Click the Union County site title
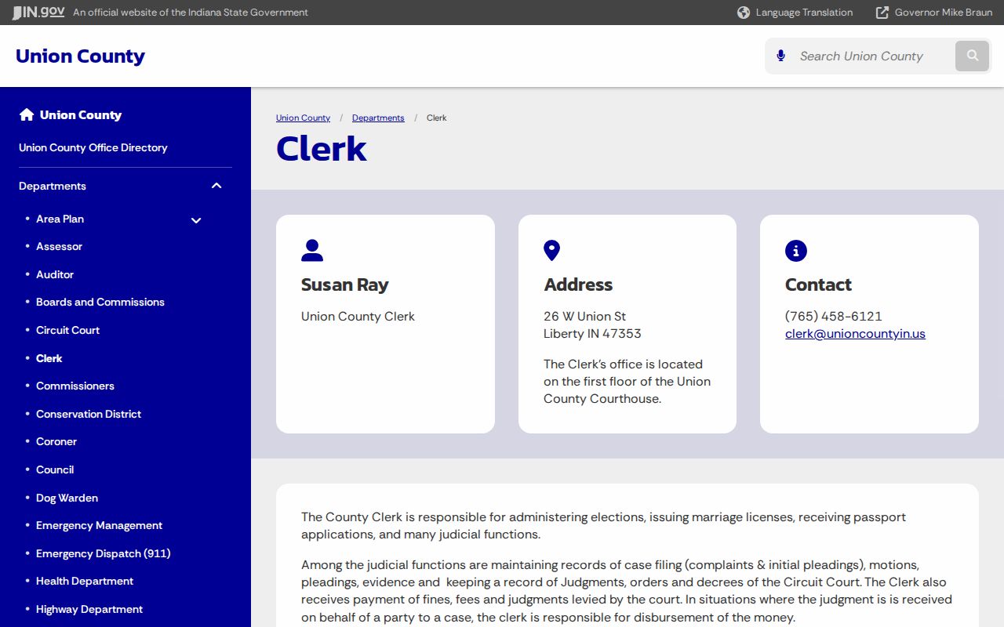The width and height of the screenshot is (1004, 627). coord(80,56)
